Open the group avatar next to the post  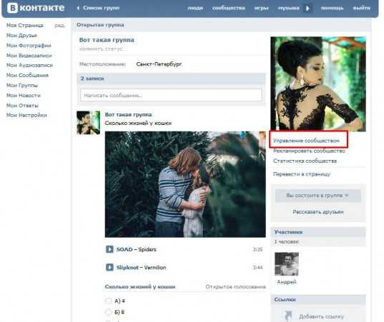88,123
